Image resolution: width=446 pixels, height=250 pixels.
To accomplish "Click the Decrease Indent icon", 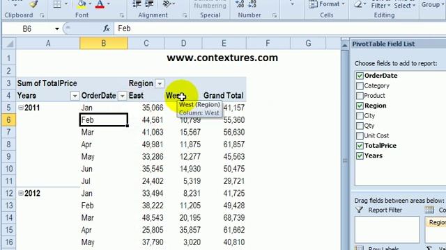I will 137,3.
